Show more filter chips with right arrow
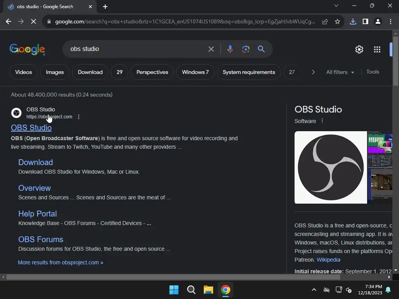 pyautogui.click(x=313, y=72)
